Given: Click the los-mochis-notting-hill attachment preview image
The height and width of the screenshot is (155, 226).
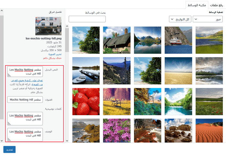Looking at the screenshot, I should [48, 26].
